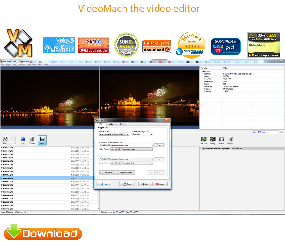
Task: Click the Windows 10 Compatible badge
Action: point(59,45)
